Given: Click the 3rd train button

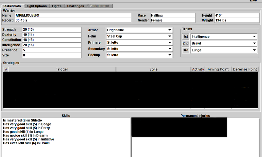Looking at the screenshot, I should pos(186,50).
